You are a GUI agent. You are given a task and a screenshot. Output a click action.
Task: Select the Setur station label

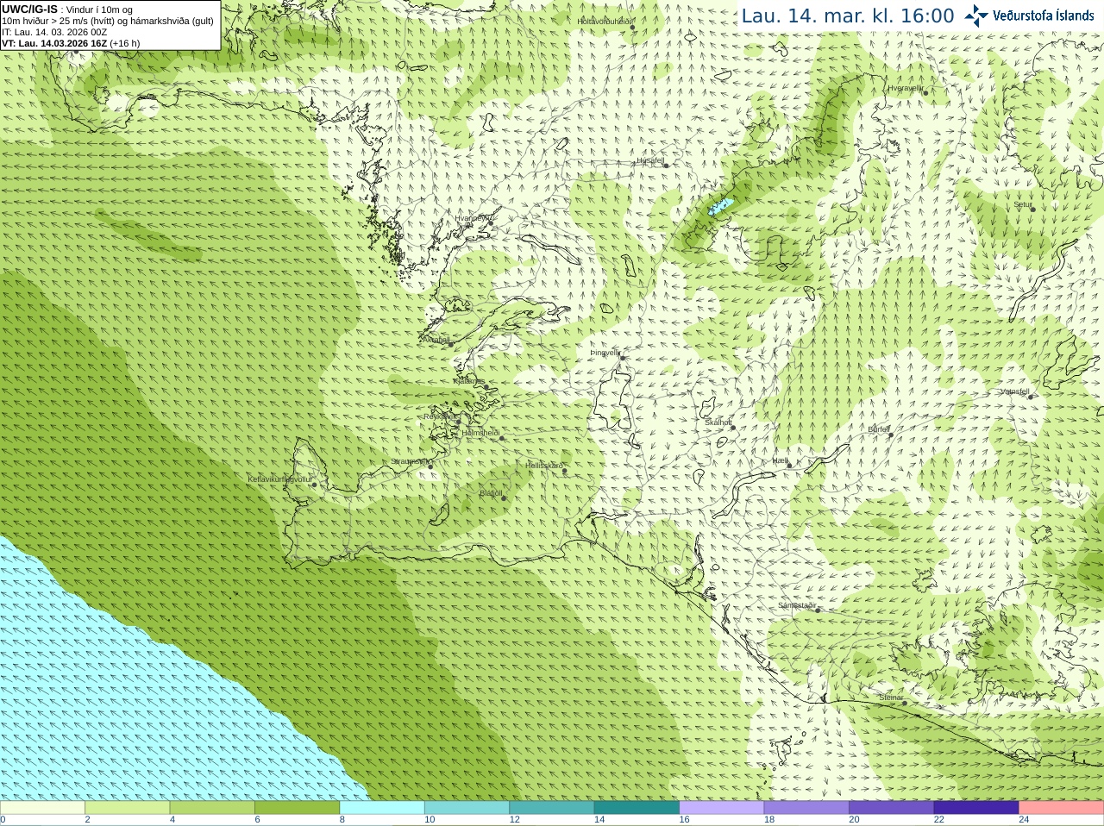(x=1023, y=204)
